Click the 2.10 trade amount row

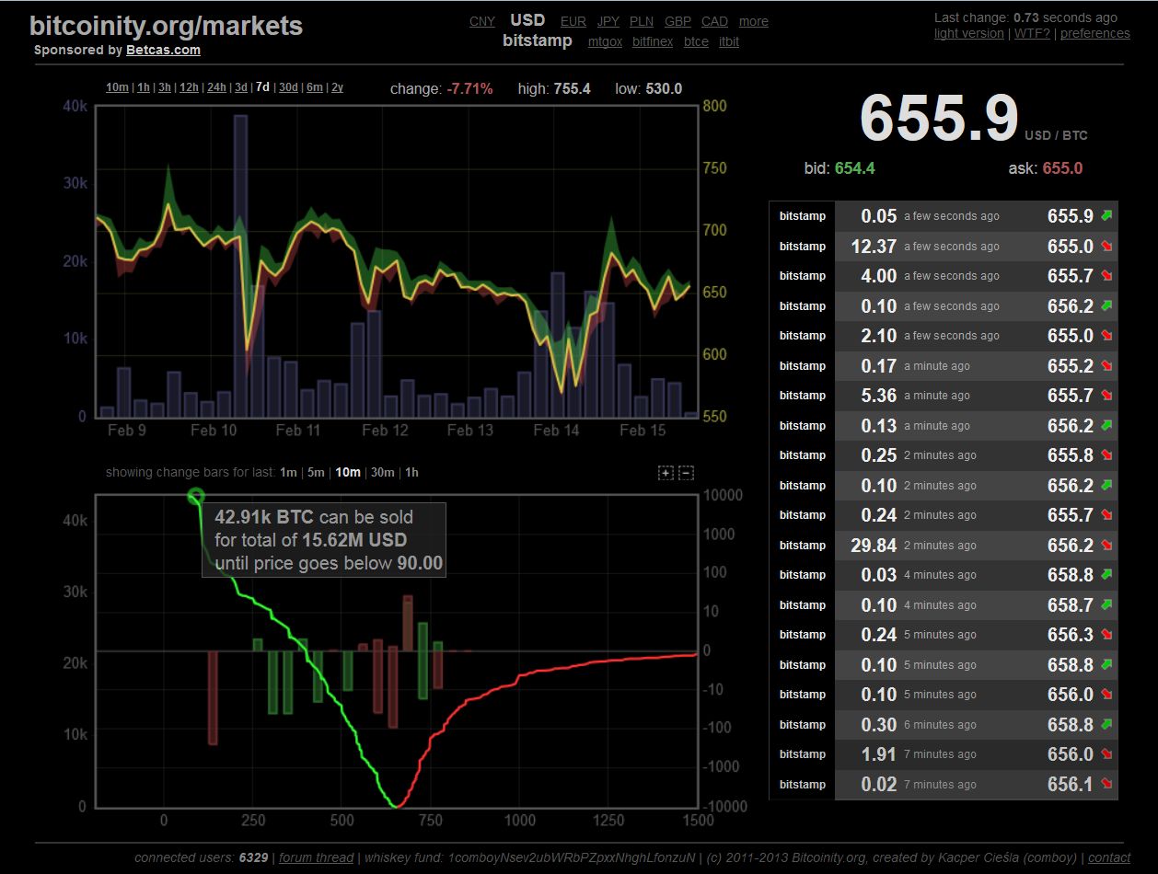tap(943, 336)
